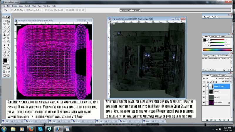Select the Rectangular Marquee tool
Screen dimensions: 235x132
(x=4, y=21)
